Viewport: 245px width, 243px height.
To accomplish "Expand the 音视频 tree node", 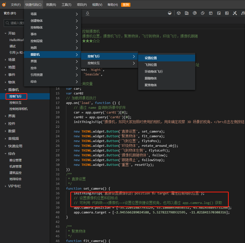I will (6, 139).
